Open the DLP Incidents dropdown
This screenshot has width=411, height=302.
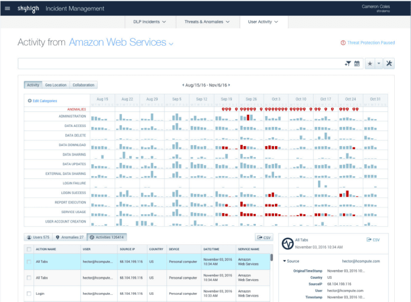click(150, 22)
